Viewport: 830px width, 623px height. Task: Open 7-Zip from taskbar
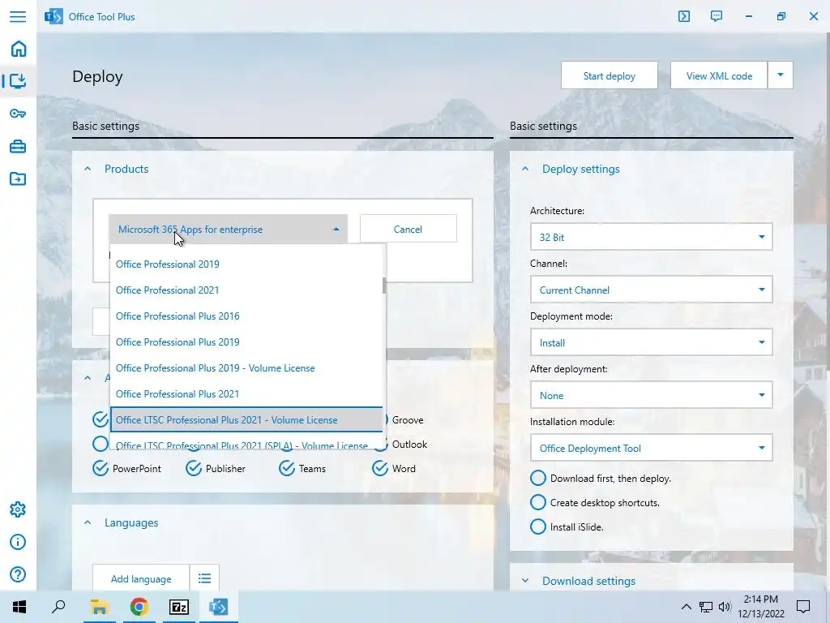coord(179,607)
